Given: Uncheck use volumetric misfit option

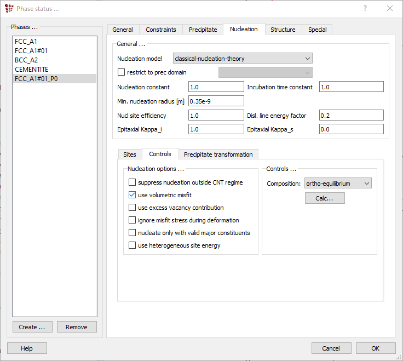Looking at the screenshot, I should click(x=132, y=195).
